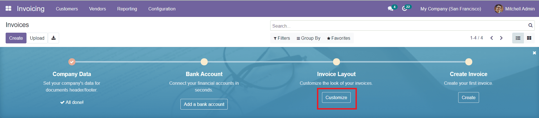The image size is (539, 118).
Task: Open Mitchell Admin user menu
Action: coord(515,9)
